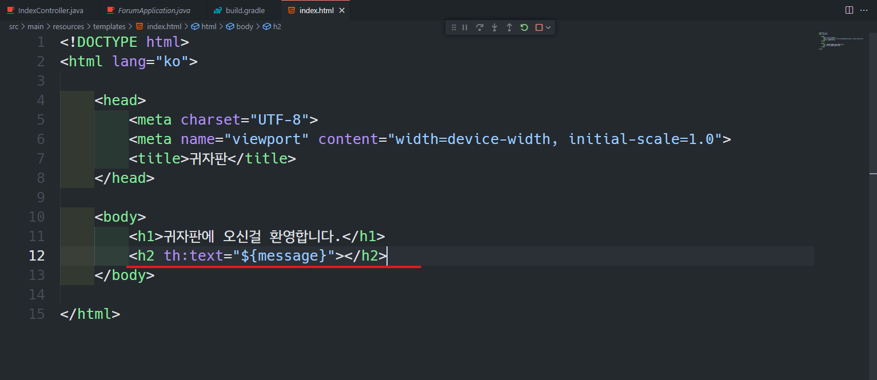Switch to the build.gradle tab
Image resolution: width=877 pixels, height=380 pixels.
245,10
